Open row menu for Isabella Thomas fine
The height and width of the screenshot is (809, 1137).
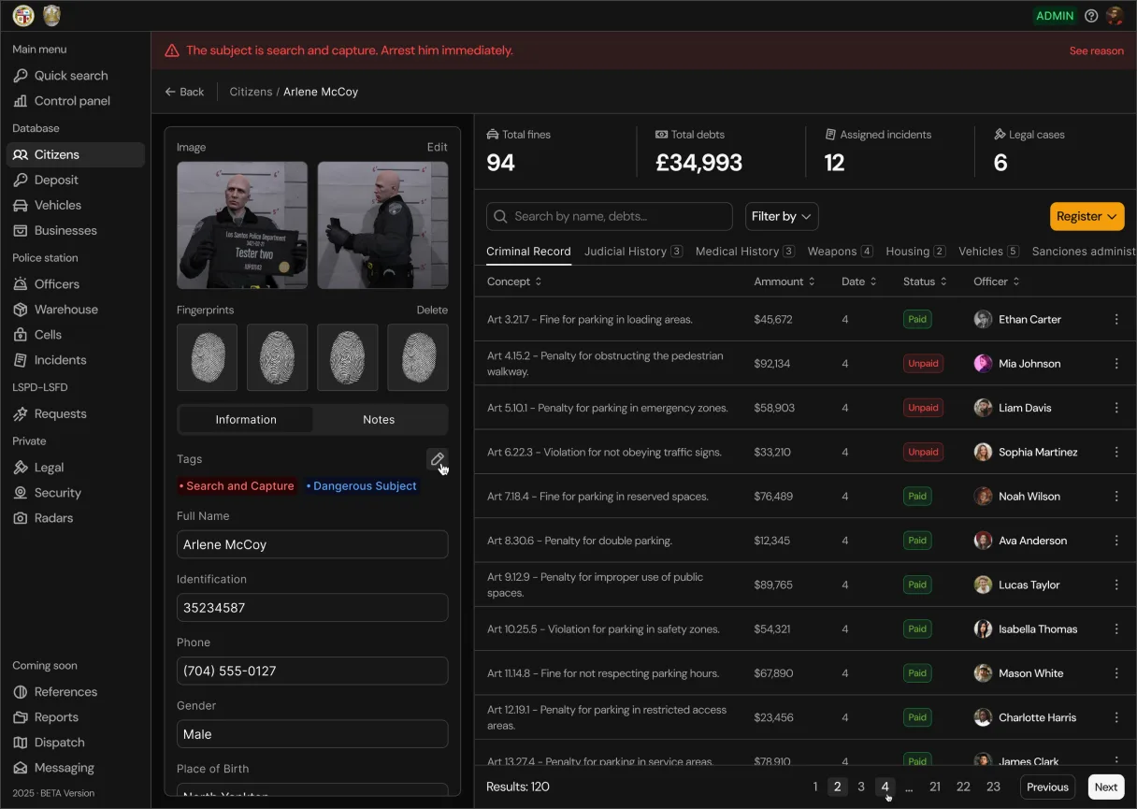pos(1116,629)
